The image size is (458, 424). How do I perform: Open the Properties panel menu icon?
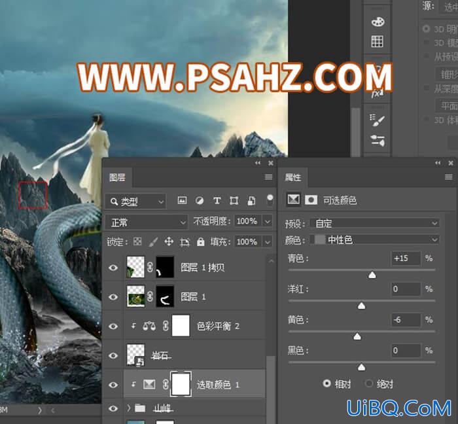448,177
